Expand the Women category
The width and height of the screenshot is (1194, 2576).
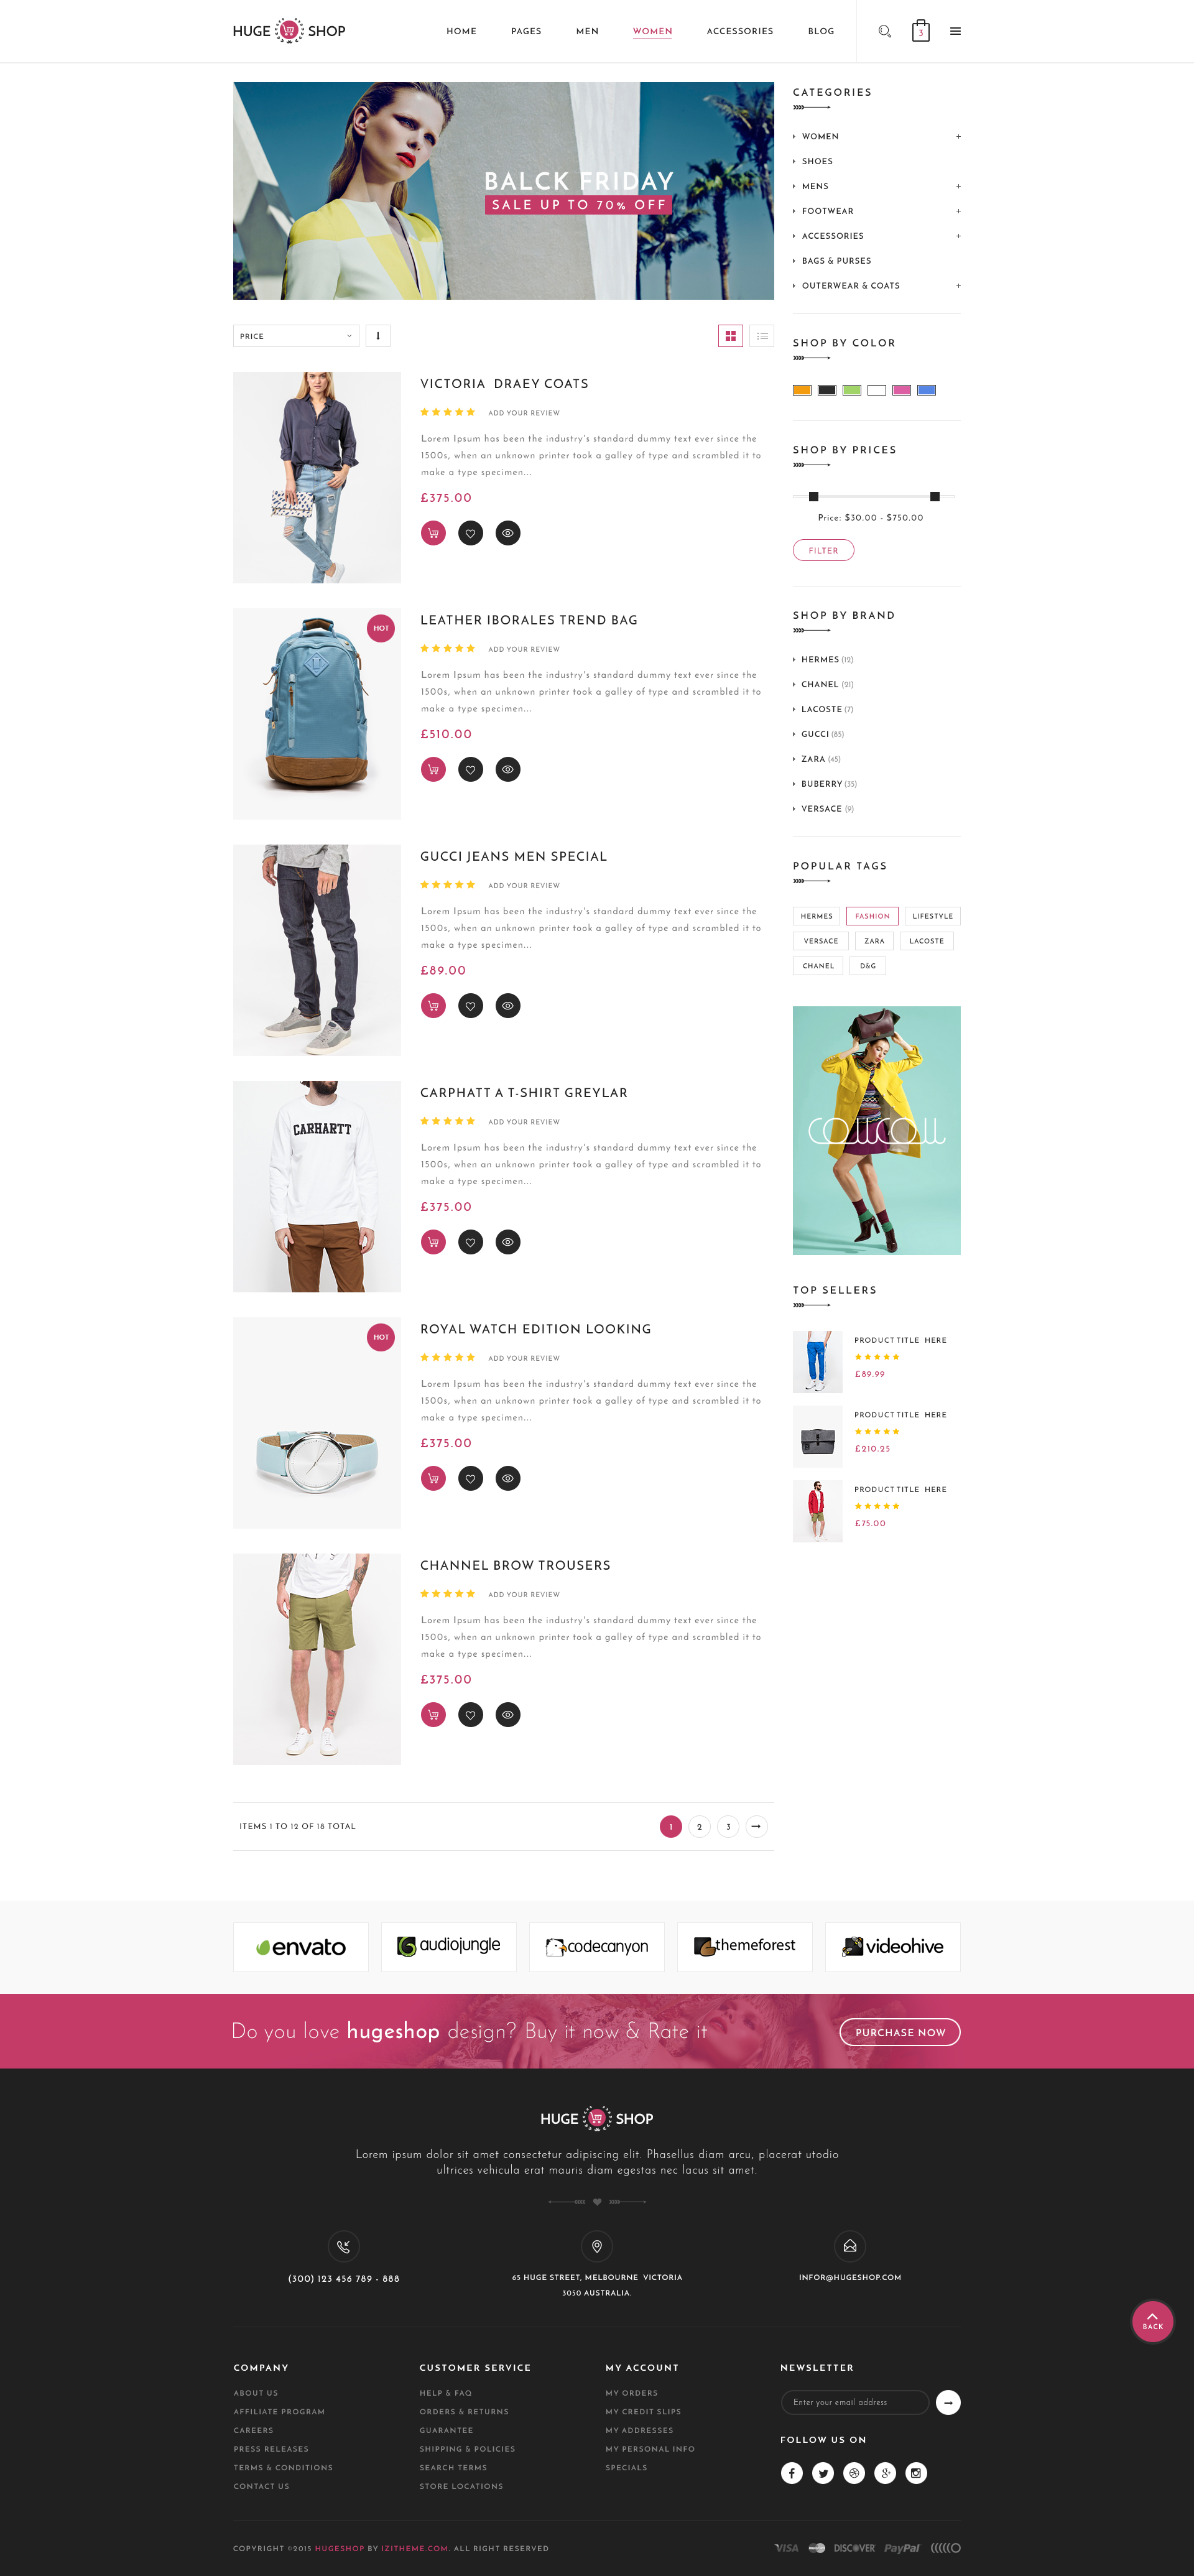point(958,136)
